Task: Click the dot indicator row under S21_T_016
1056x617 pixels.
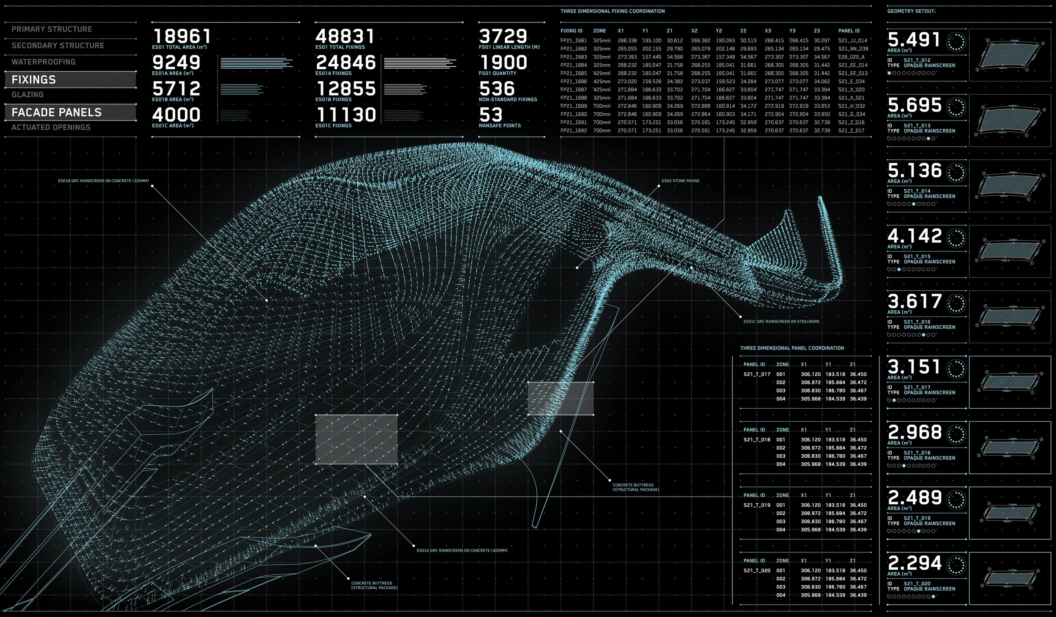Action: point(910,335)
